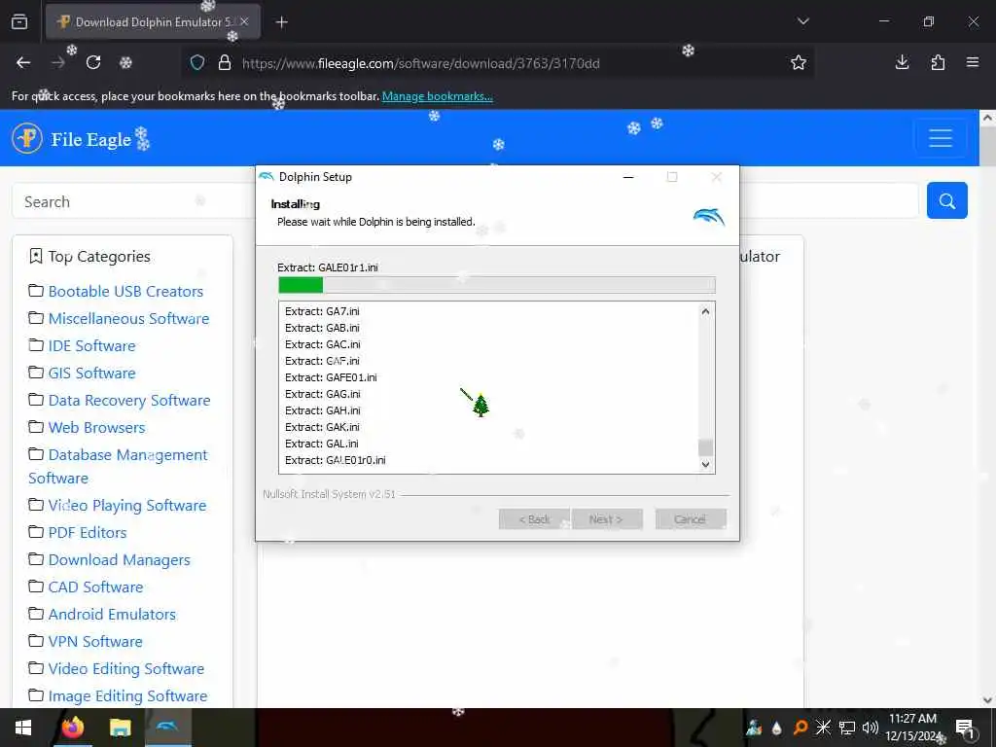996x747 pixels.
Task: Click the page scrollbar down arrow
Action: click(x=987, y=700)
